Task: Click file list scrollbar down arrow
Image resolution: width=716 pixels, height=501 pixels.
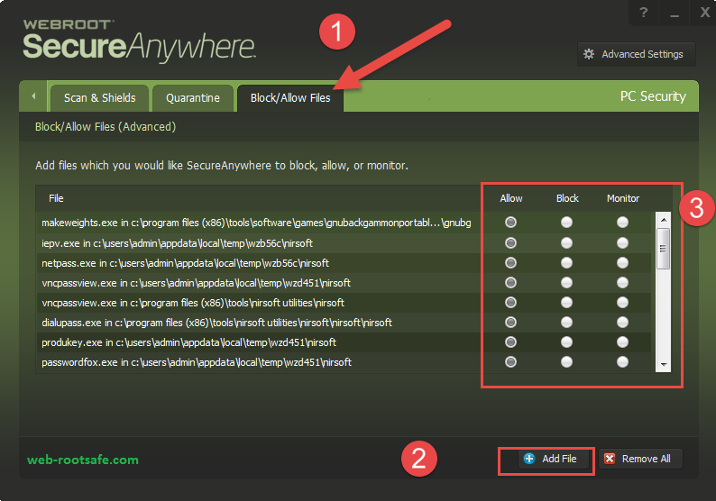Action: [x=664, y=365]
